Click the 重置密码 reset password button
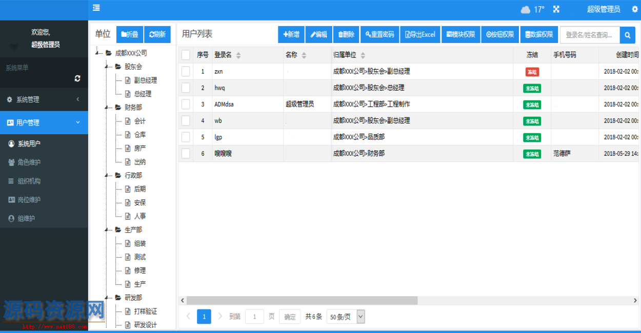 pos(379,34)
